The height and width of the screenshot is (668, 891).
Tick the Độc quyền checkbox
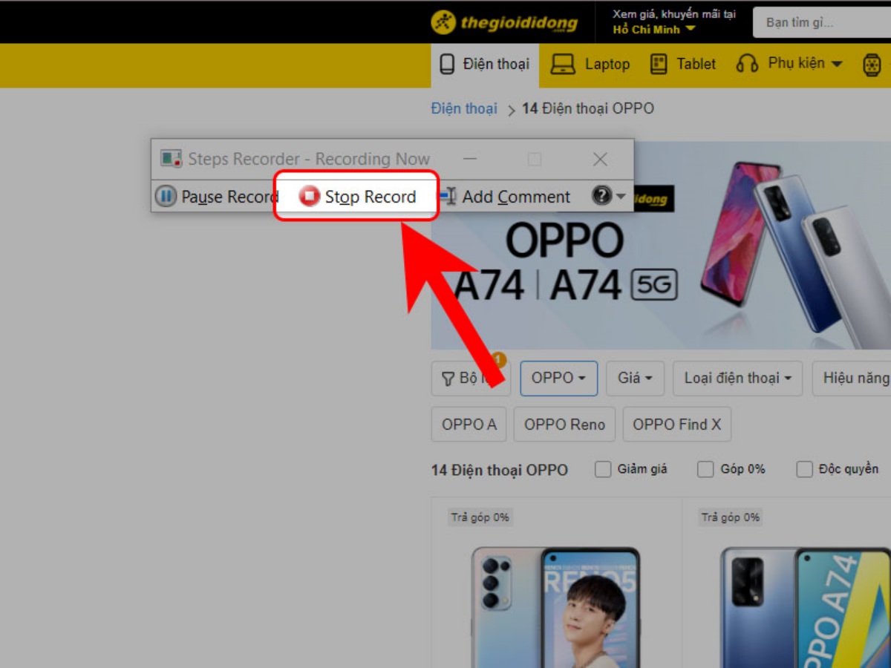tap(804, 469)
